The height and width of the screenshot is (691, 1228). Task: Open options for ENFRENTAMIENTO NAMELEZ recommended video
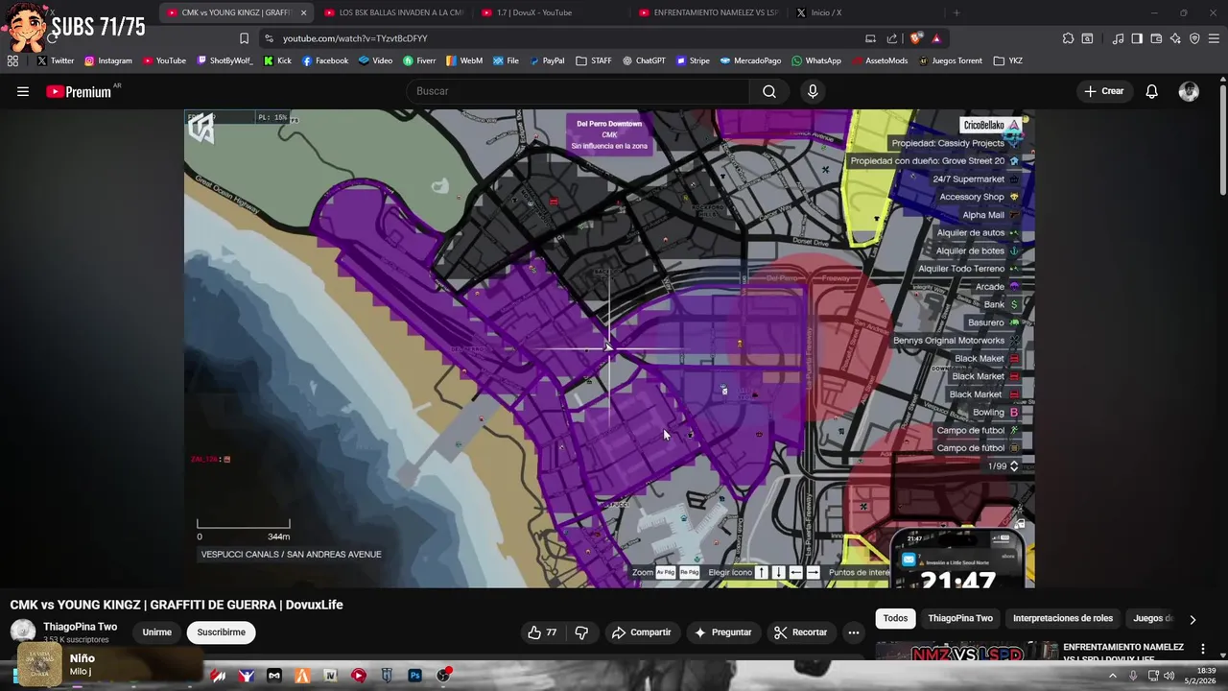pyautogui.click(x=1203, y=649)
